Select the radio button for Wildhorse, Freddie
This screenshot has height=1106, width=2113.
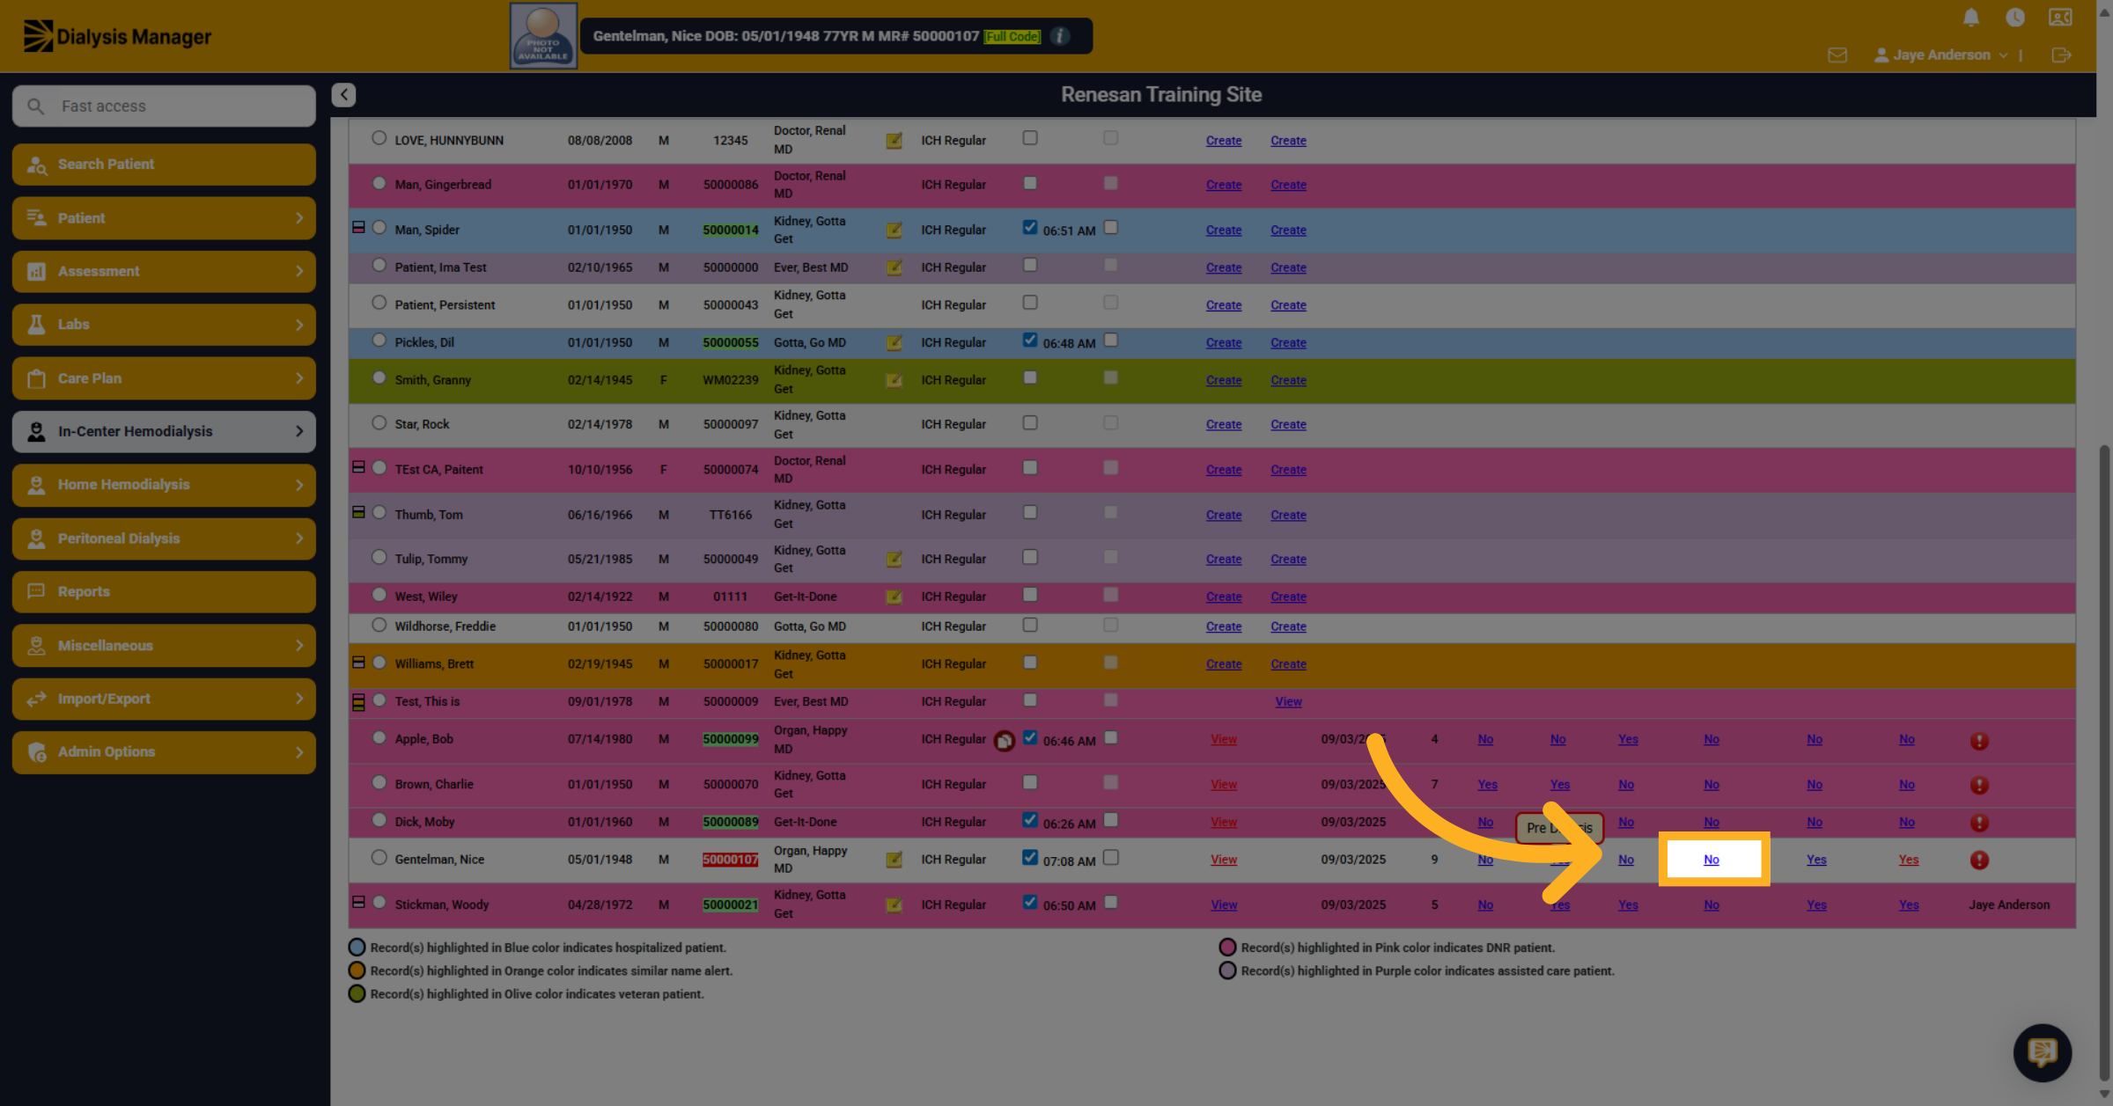379,625
